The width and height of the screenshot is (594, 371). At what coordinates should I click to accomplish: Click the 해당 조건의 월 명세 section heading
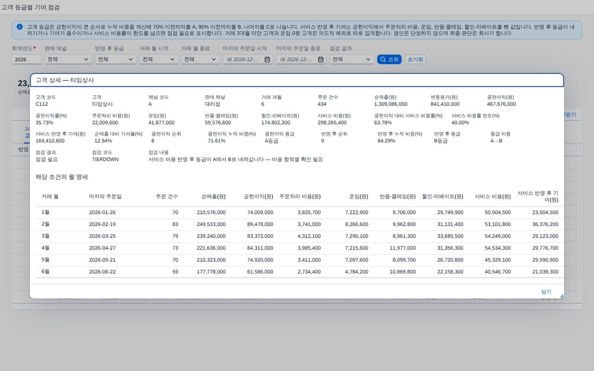pos(62,177)
